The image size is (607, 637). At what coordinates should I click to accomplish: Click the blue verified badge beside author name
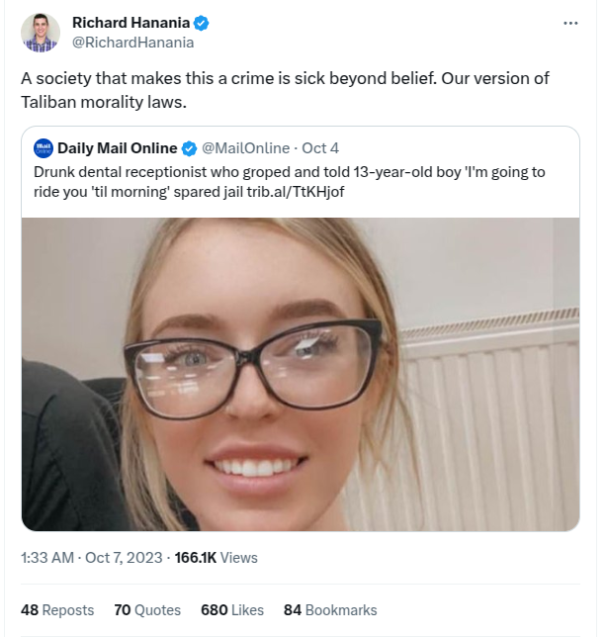pos(201,23)
